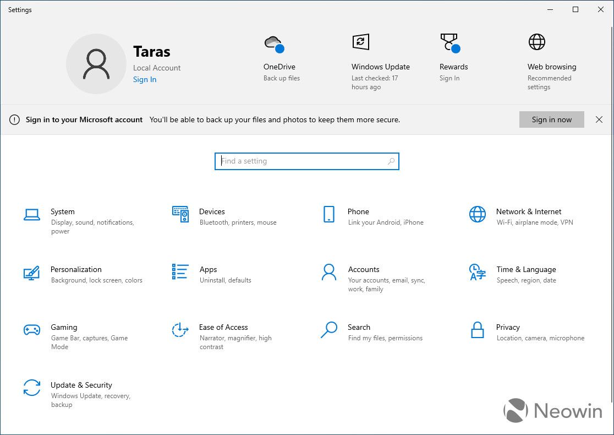Open Search settings

coord(359,327)
